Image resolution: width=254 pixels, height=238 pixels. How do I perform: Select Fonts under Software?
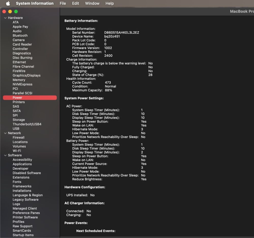(x=17, y=182)
